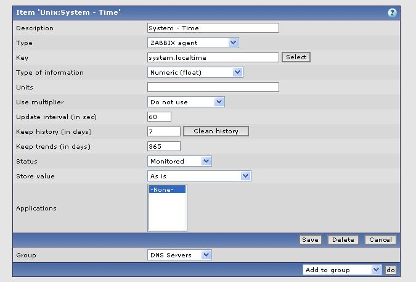Open the Use multiplier dropdown

point(186,102)
